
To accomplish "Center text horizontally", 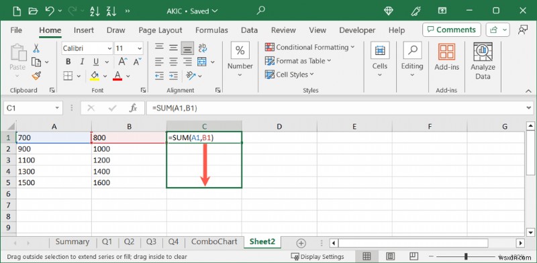I will tap(173, 62).
